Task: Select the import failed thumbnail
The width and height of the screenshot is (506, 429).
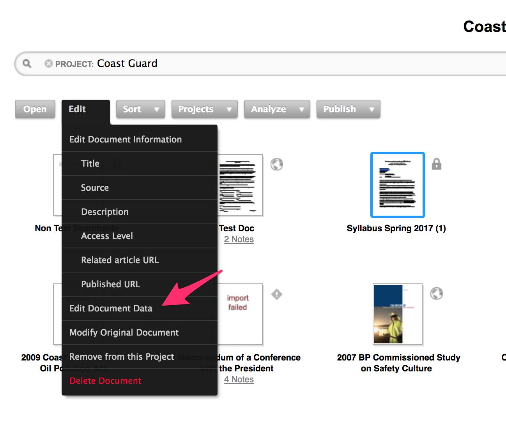Action: (240, 314)
